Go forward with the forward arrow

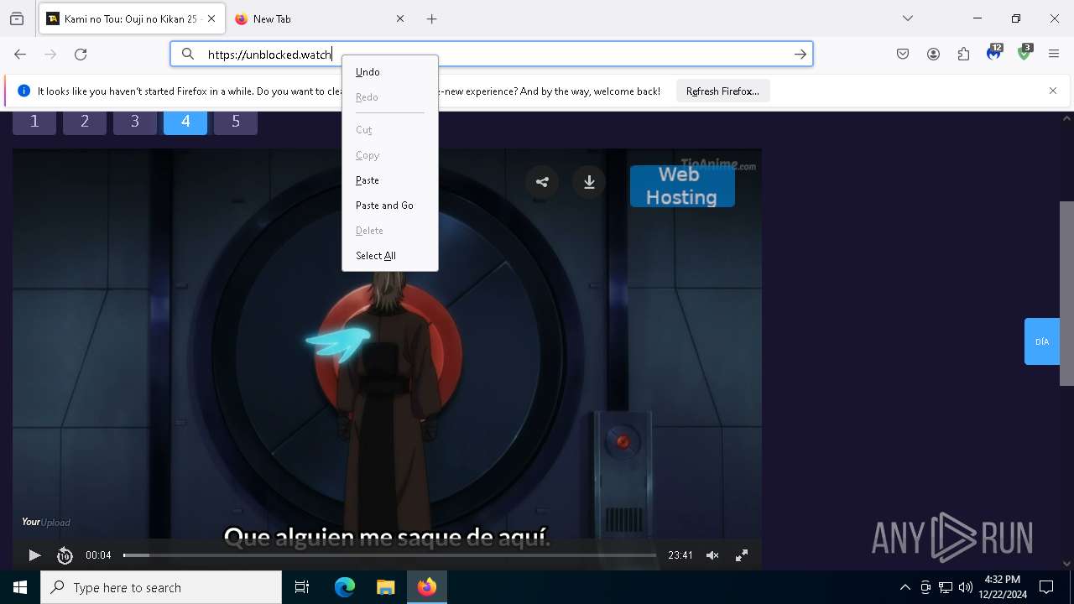[x=50, y=54]
